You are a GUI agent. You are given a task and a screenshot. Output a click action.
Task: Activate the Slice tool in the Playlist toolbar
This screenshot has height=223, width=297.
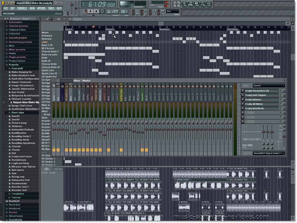tap(62, 19)
